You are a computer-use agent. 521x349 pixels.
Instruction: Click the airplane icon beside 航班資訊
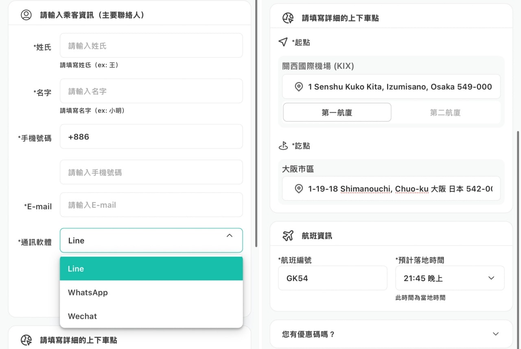(288, 235)
